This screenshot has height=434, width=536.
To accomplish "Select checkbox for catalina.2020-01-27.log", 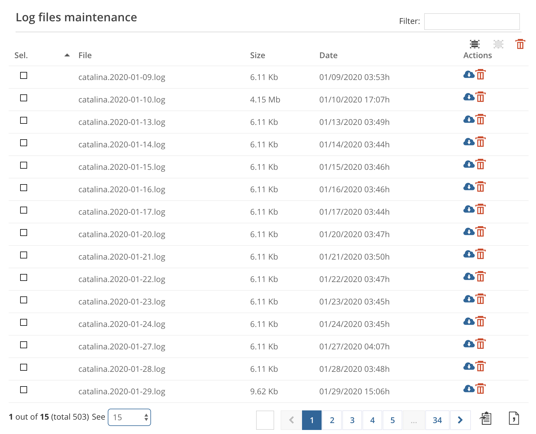I will coord(24,345).
